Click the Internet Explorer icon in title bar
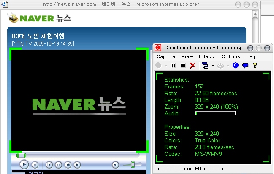Screen dimensions: 274x174 click(x=4, y=4)
